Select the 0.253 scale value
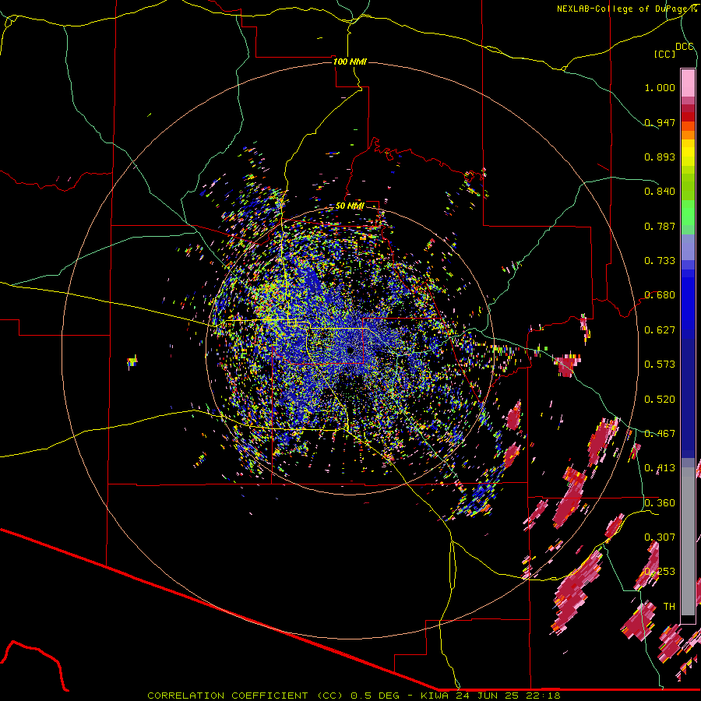The width and height of the screenshot is (701, 701). tap(660, 572)
